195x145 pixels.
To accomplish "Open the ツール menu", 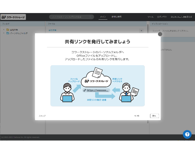I will (150, 17).
